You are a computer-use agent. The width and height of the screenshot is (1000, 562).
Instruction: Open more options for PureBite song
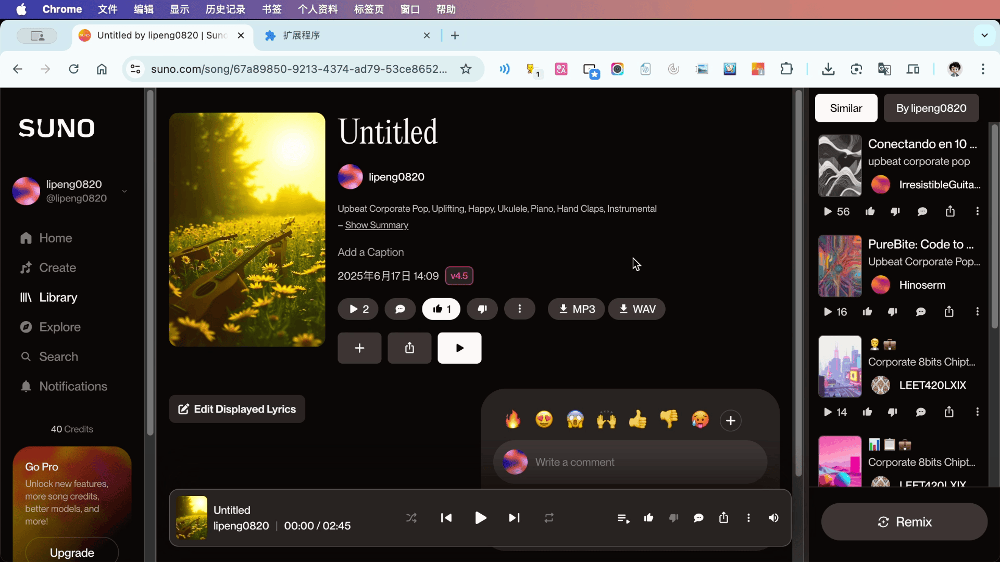point(977,312)
